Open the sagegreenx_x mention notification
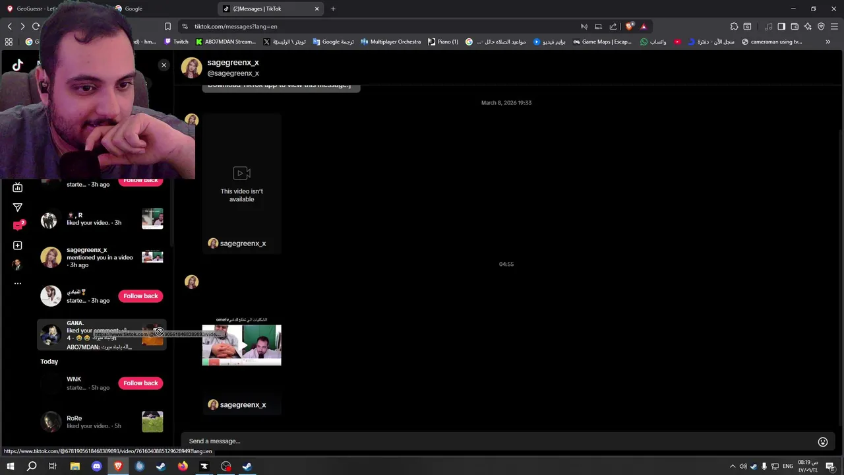The height and width of the screenshot is (475, 844). (102, 257)
